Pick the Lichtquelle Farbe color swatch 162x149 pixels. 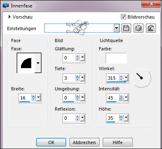click(116, 58)
